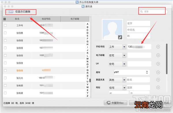Open the 住宅 dropdown for 电子邮箱
Viewport: 173px width, 113px height.
click(x=117, y=55)
